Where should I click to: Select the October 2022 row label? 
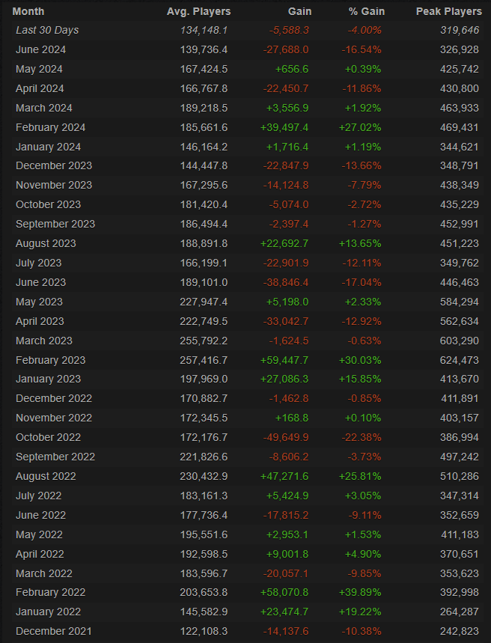pos(48,438)
